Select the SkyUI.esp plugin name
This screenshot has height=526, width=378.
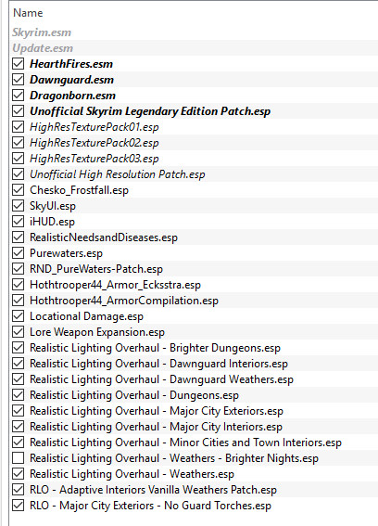(x=53, y=206)
